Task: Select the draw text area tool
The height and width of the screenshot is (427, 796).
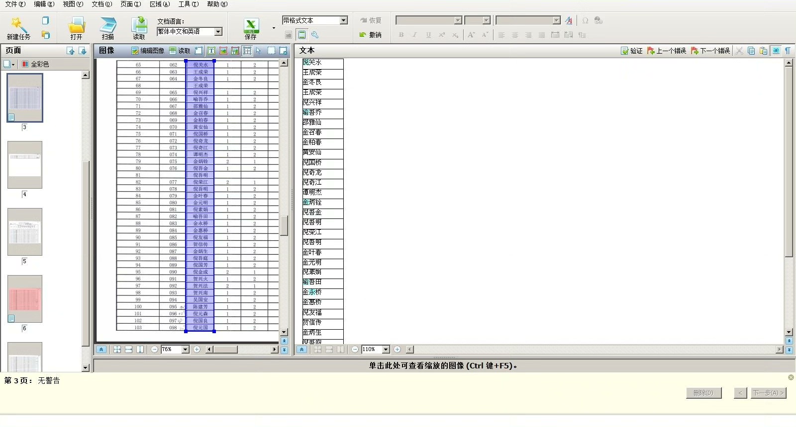Action: tap(211, 51)
